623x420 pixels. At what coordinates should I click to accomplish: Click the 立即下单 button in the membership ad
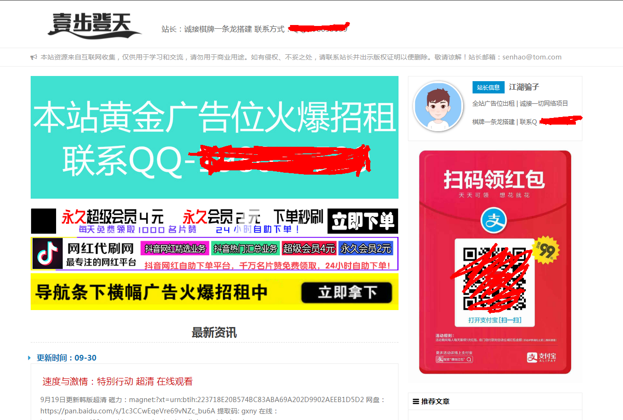(362, 221)
